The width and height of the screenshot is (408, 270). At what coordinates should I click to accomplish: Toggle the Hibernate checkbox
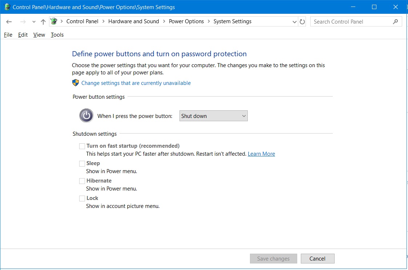(x=82, y=181)
